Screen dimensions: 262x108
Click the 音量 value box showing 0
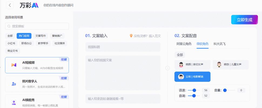241,90
